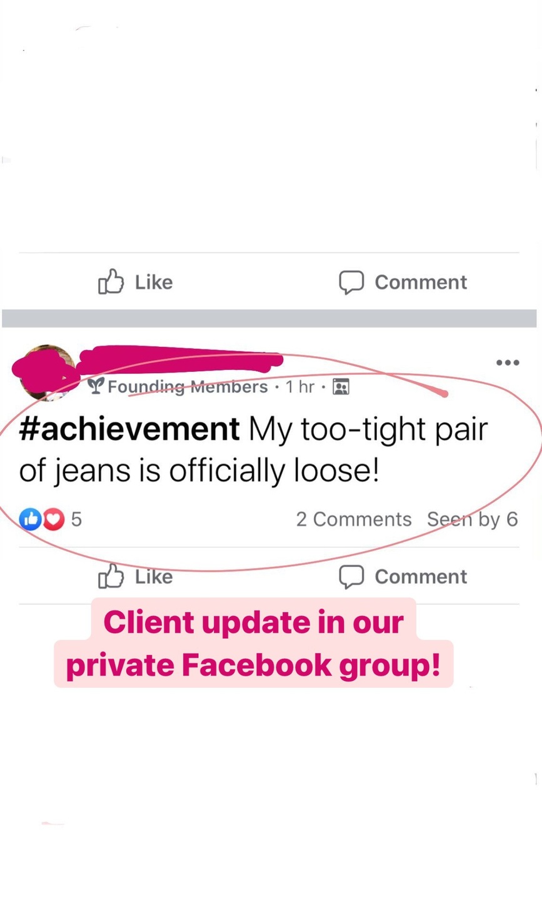Open the 2 Comments link
The width and height of the screenshot is (542, 900).
354,519
